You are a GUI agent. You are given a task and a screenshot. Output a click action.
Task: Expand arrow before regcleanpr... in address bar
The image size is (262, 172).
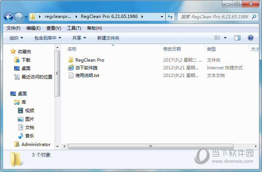pos(40,17)
